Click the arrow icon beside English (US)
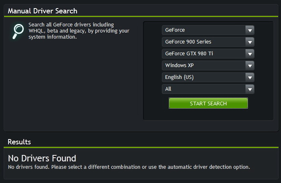The width and height of the screenshot is (281, 183). pyautogui.click(x=250, y=77)
